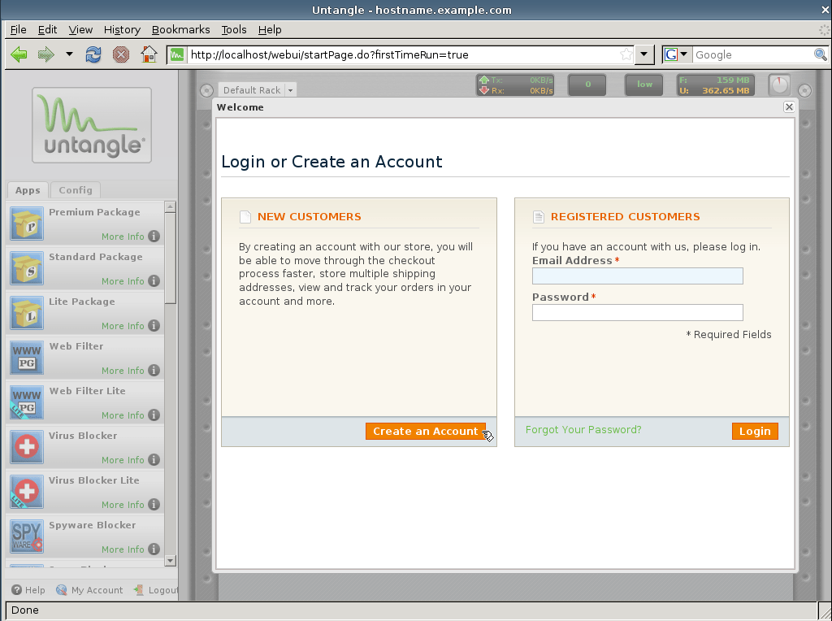Viewport: 832px width, 621px height.
Task: Click the round gauge dial in status bar
Action: point(779,85)
